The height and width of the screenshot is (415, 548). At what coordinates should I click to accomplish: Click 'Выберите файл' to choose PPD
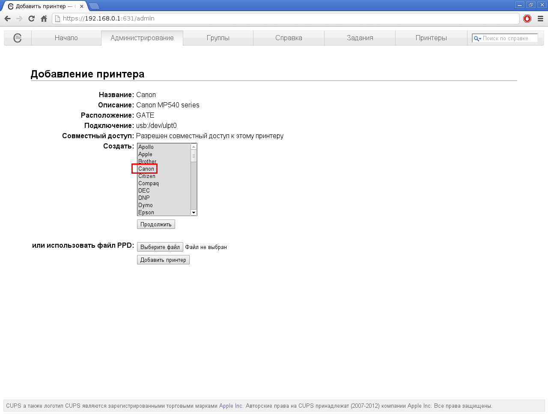point(160,247)
